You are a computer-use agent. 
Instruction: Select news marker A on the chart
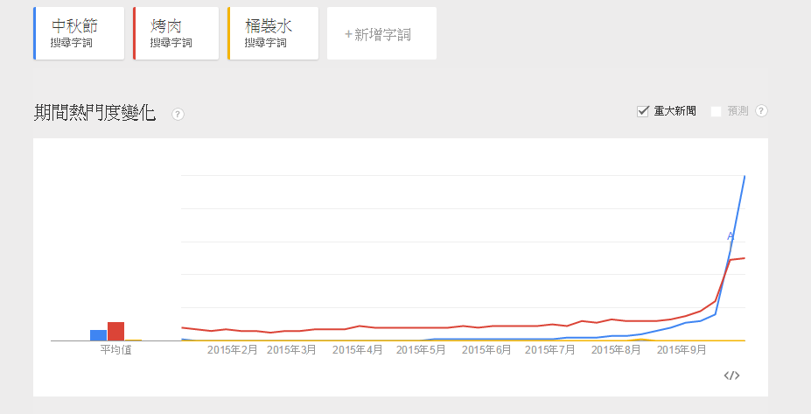click(731, 236)
